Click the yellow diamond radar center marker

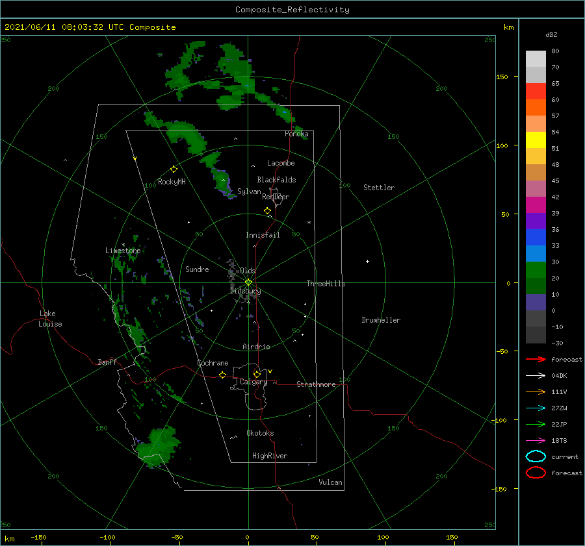(x=248, y=282)
